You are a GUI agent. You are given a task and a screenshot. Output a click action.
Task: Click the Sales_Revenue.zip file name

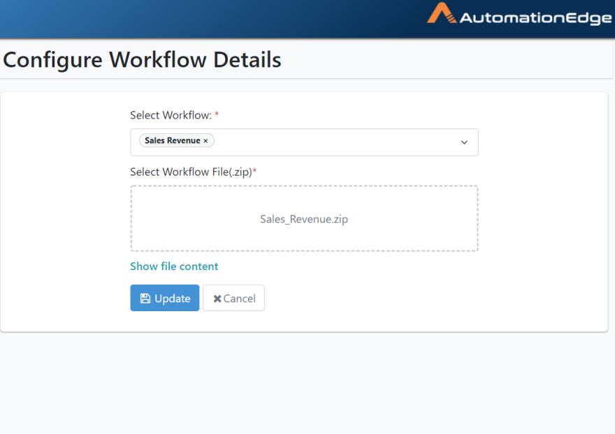point(304,219)
